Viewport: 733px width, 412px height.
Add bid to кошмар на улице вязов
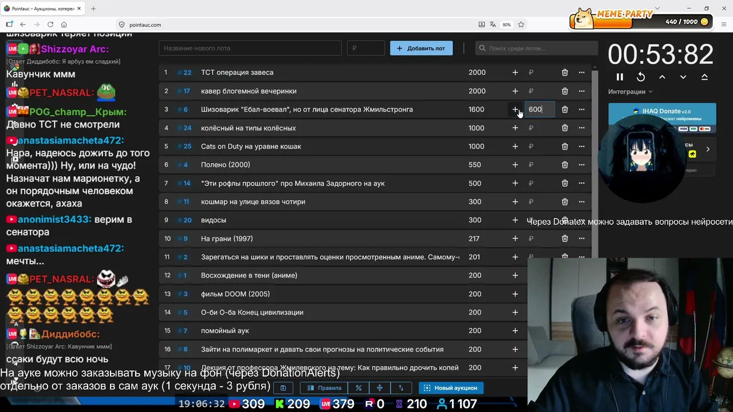tap(515, 201)
